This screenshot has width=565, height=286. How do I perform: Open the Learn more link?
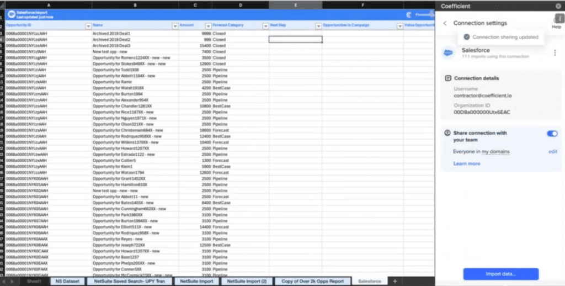467,163
